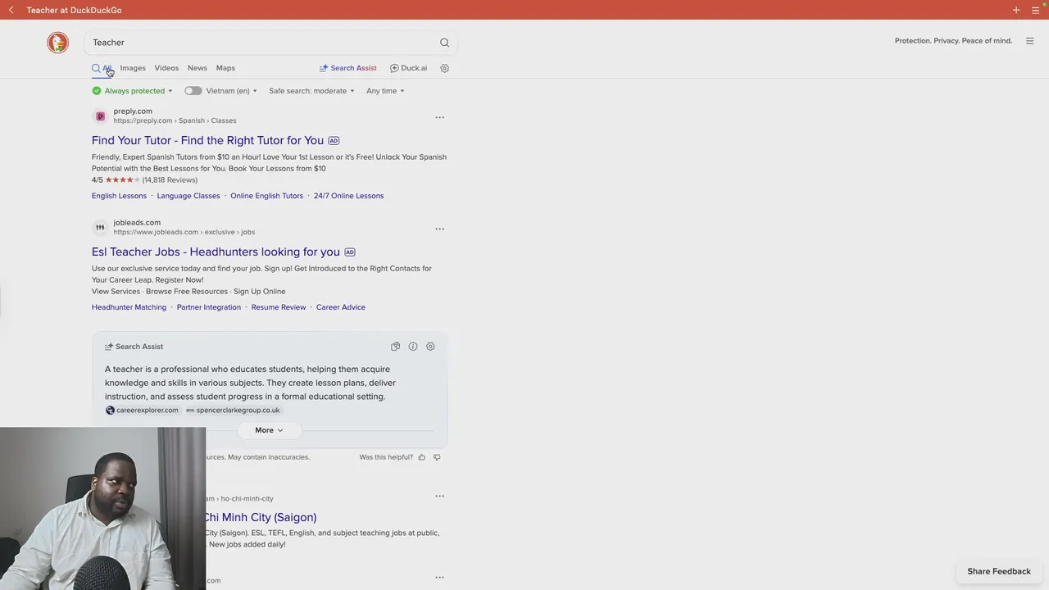Open Online English Tutors sitelink
Image resolution: width=1049 pixels, height=590 pixels.
click(266, 196)
